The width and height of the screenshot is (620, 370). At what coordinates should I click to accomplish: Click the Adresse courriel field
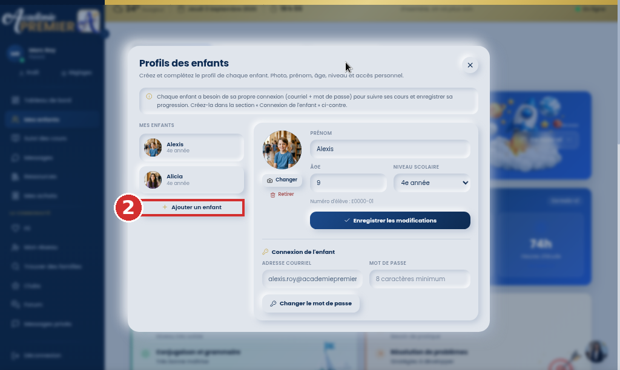tap(312, 279)
